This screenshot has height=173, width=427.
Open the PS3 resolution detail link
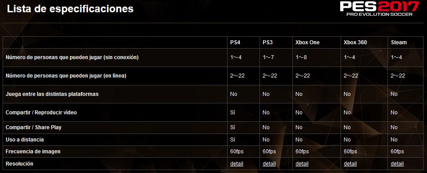click(x=269, y=164)
